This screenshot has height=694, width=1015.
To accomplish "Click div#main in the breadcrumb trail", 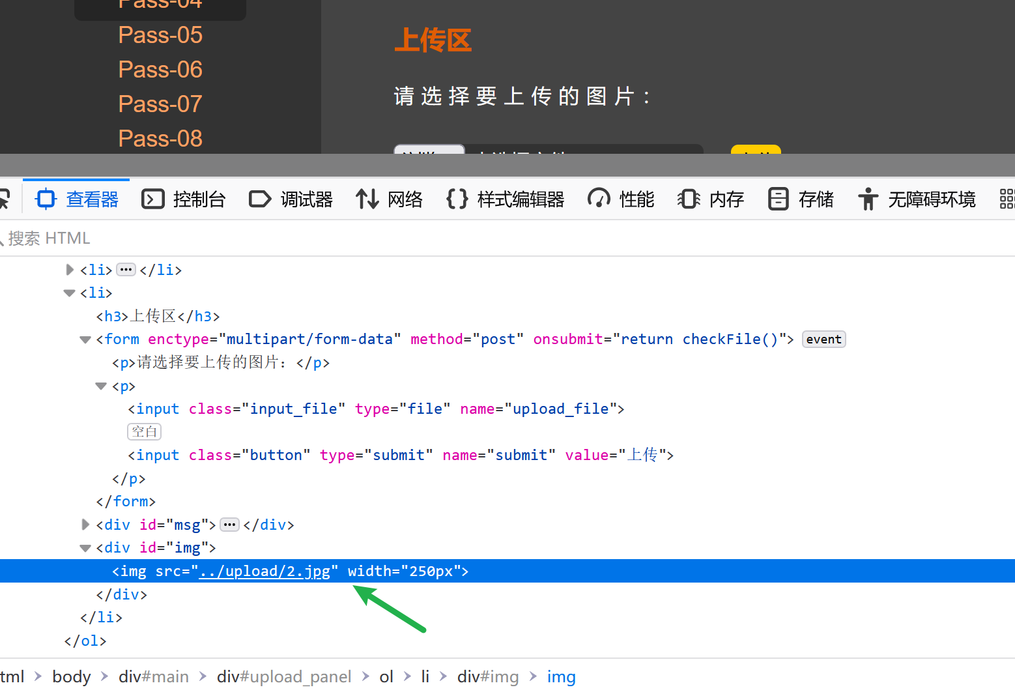I will (154, 676).
